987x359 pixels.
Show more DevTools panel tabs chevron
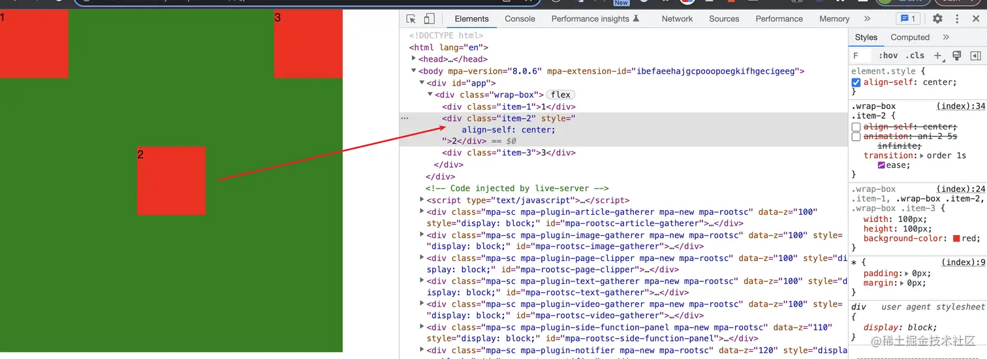(867, 19)
